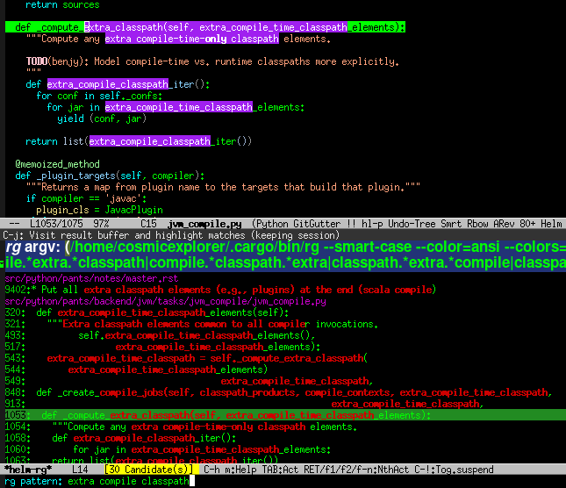The image size is (566, 488).
Task: Click the Python major mode indicator
Action: coord(271,224)
